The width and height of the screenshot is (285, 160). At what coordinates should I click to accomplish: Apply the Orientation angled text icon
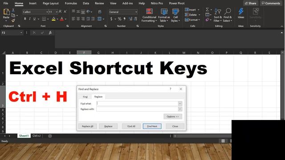pos(88,12)
